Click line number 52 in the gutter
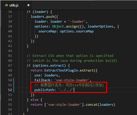This screenshot has height=115, width=137. [10, 90]
